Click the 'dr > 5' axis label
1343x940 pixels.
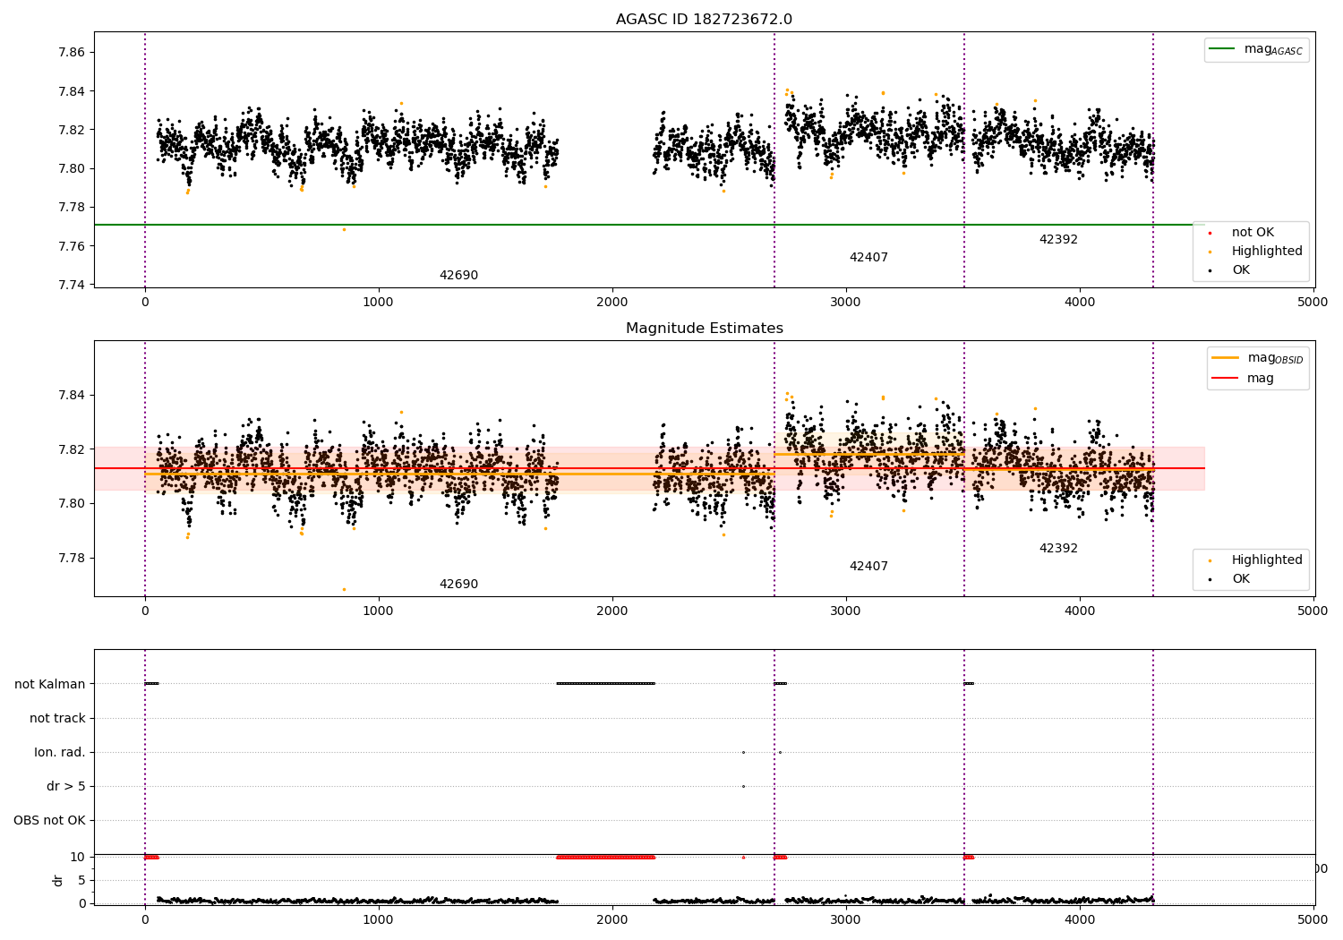pyautogui.click(x=66, y=786)
